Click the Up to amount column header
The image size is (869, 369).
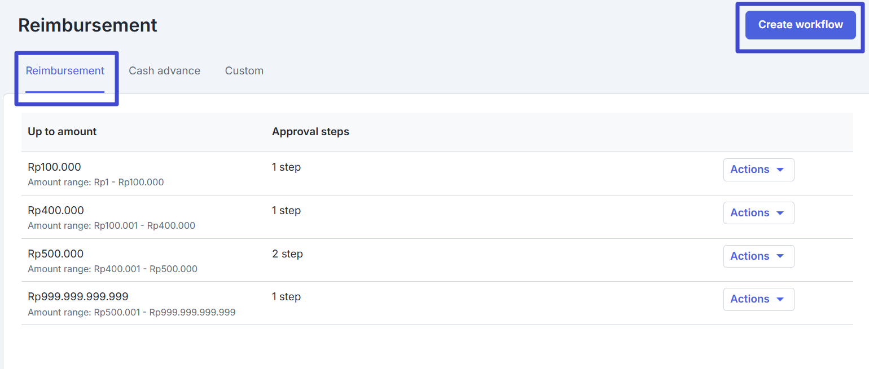pyautogui.click(x=62, y=132)
